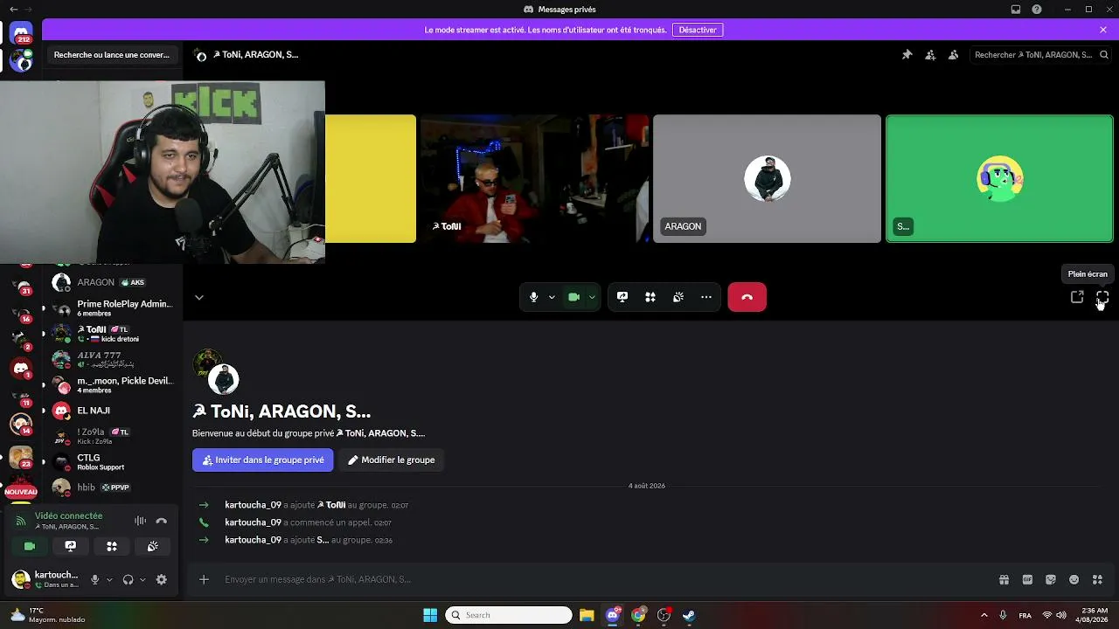Click Désactiver to disable streamer mode

click(698, 30)
